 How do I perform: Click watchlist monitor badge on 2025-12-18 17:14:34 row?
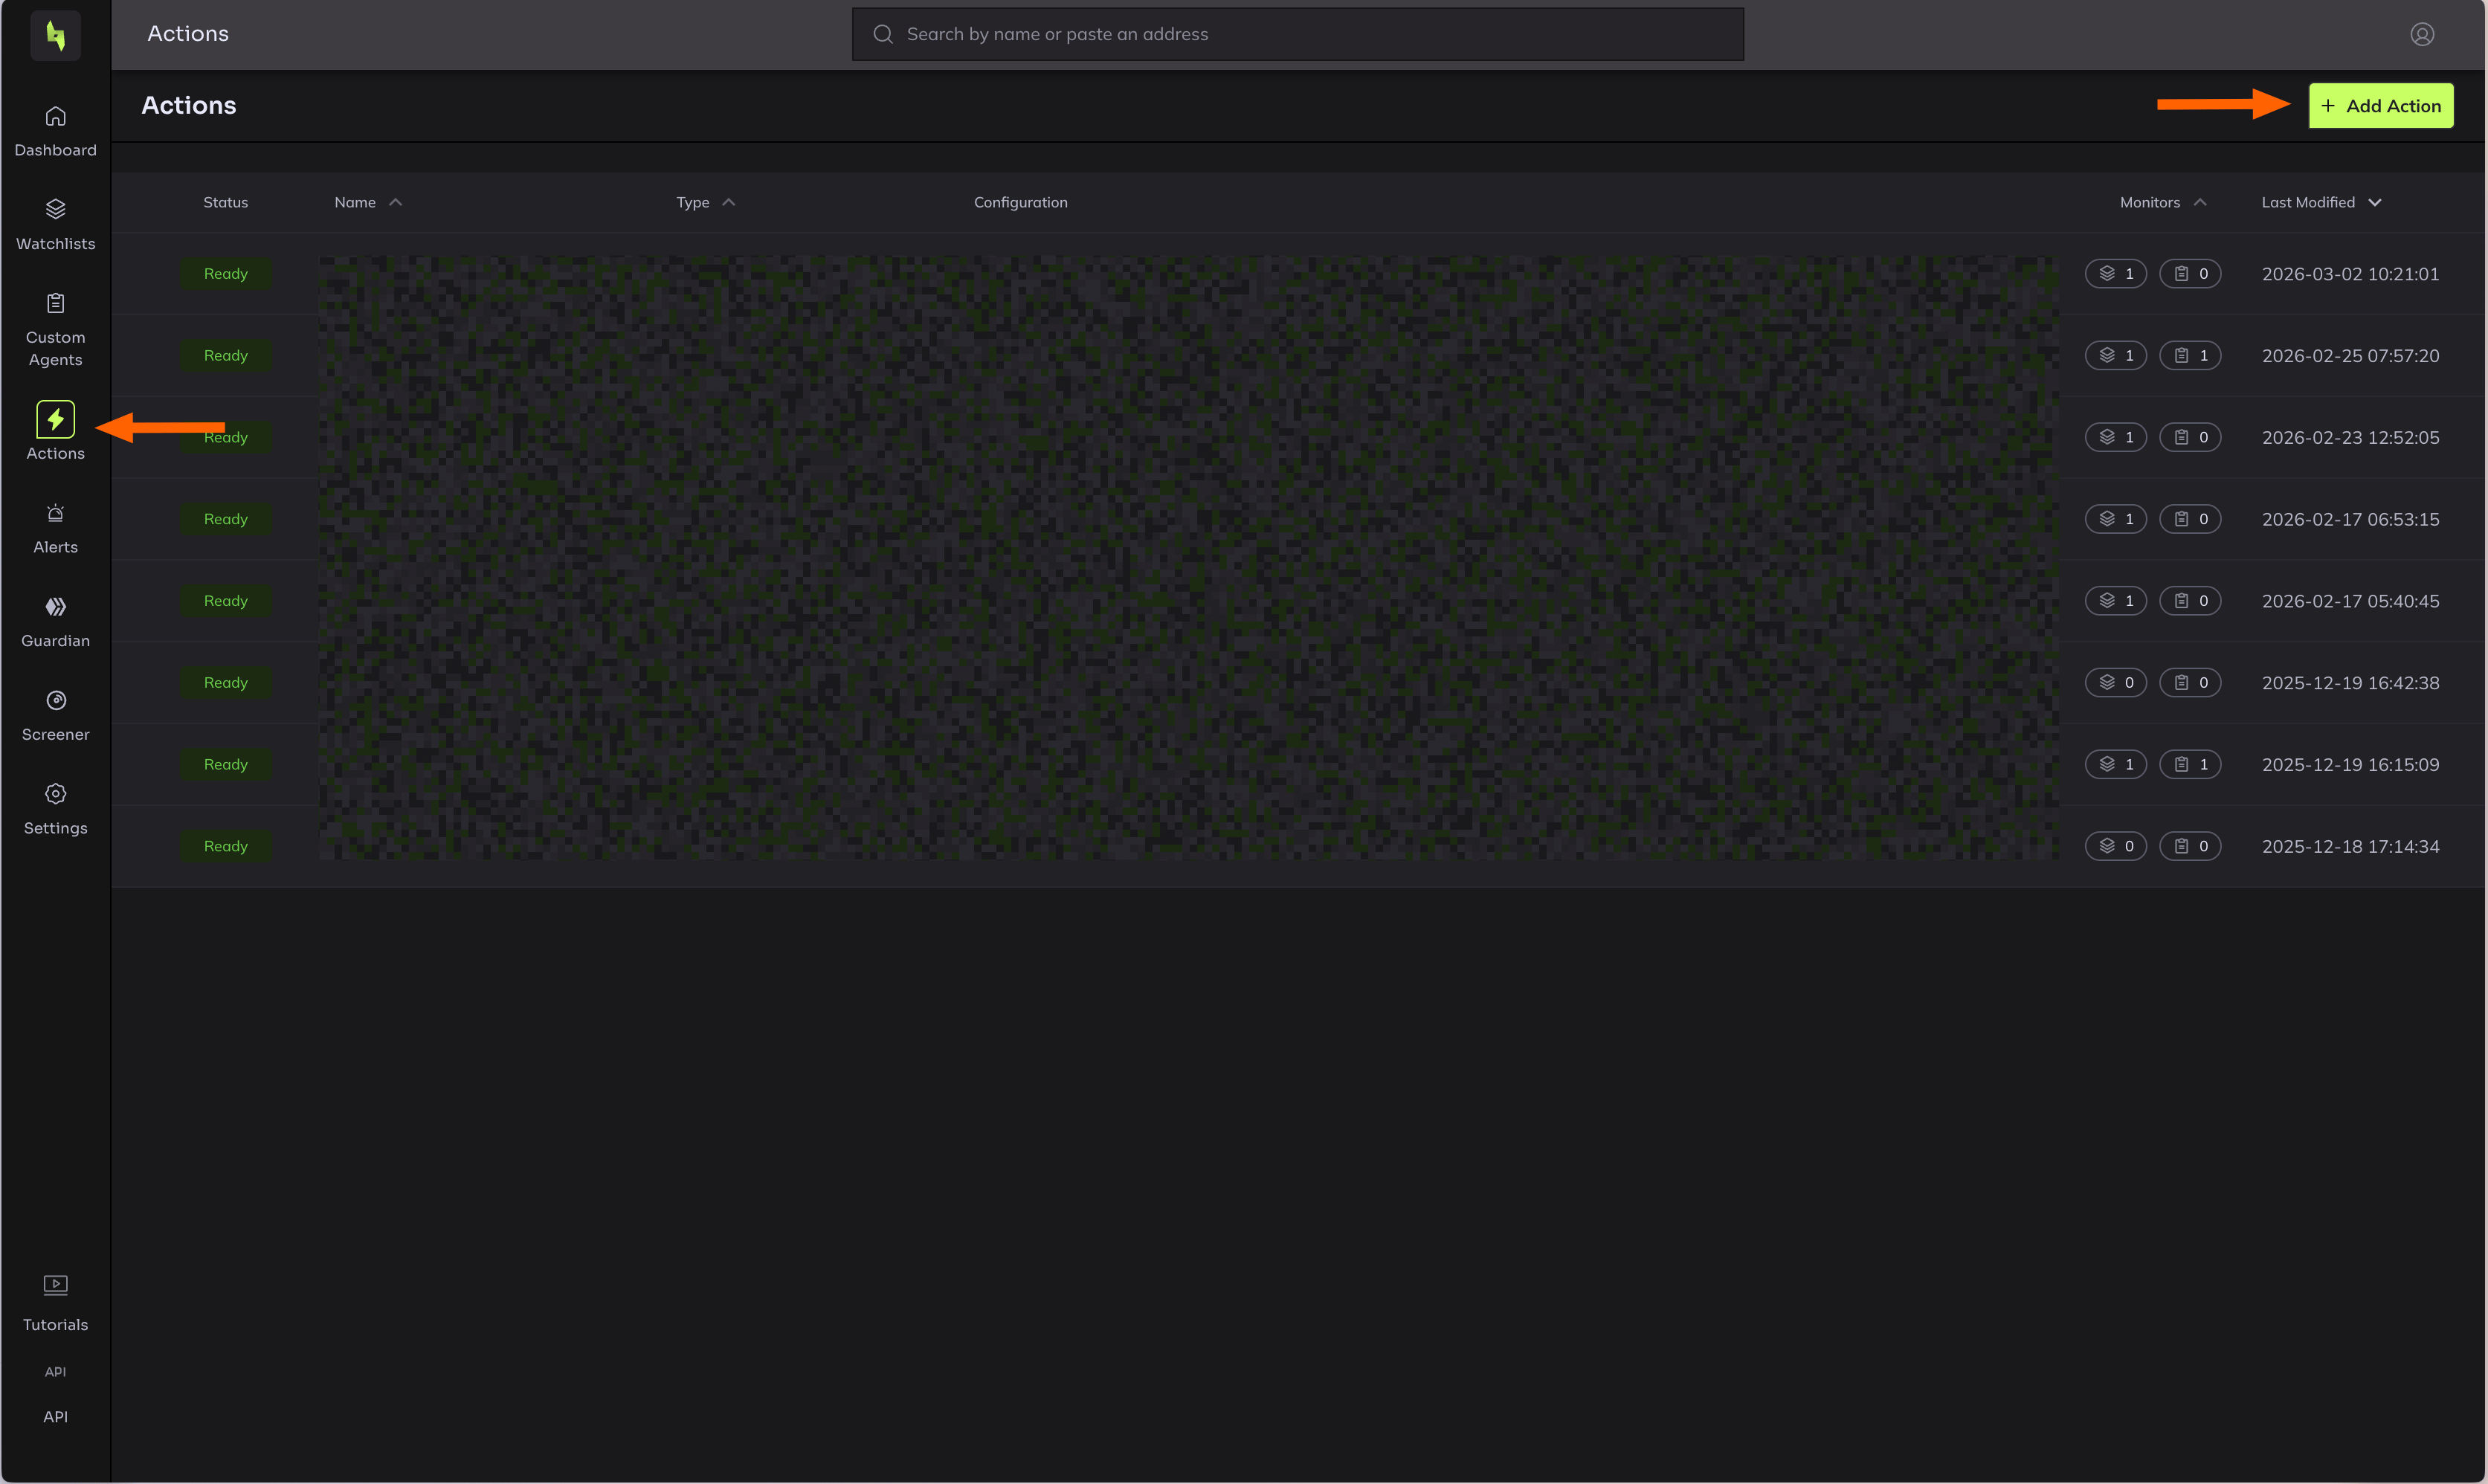pos(2116,846)
